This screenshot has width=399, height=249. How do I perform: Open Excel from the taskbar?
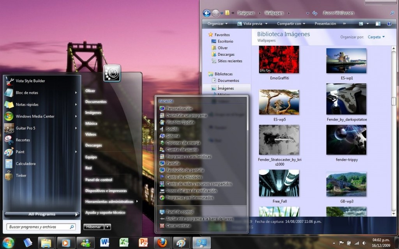124,243
